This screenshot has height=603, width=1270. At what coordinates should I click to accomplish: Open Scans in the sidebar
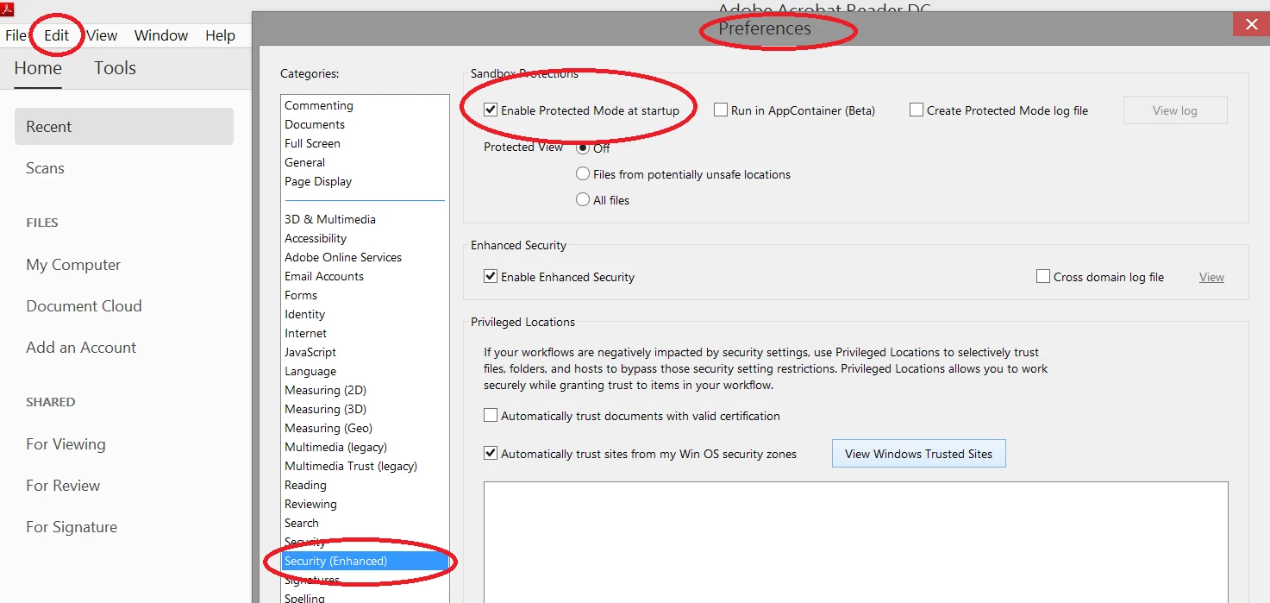[45, 168]
